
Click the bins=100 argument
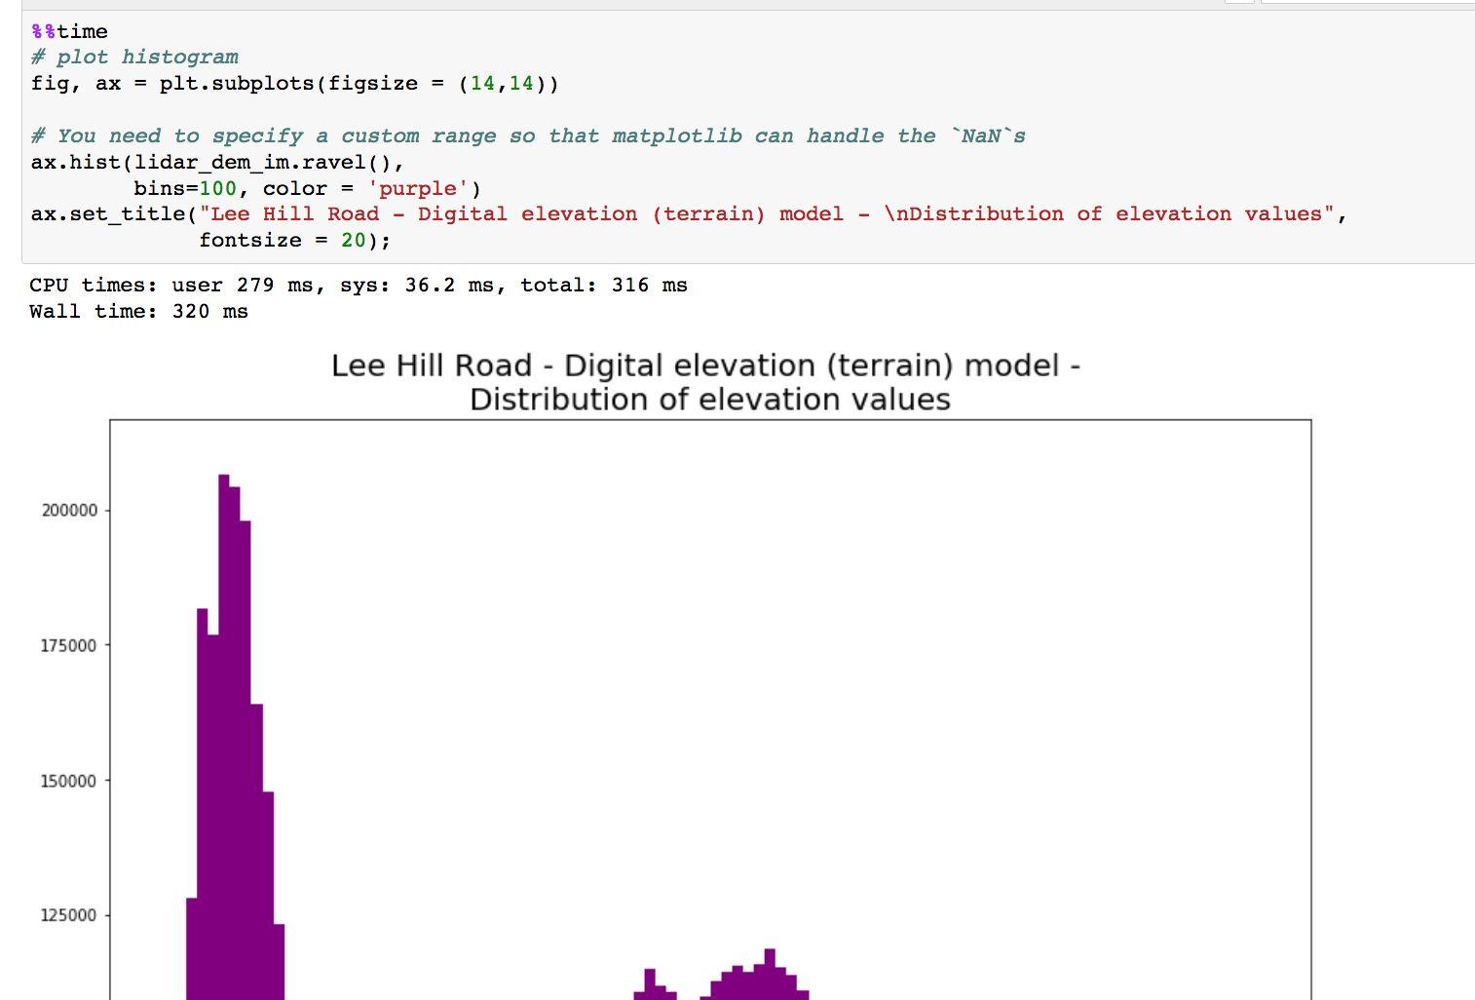tap(181, 188)
